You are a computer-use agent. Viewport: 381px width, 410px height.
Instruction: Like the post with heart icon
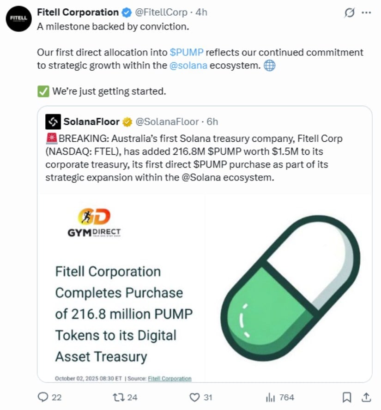click(x=195, y=397)
